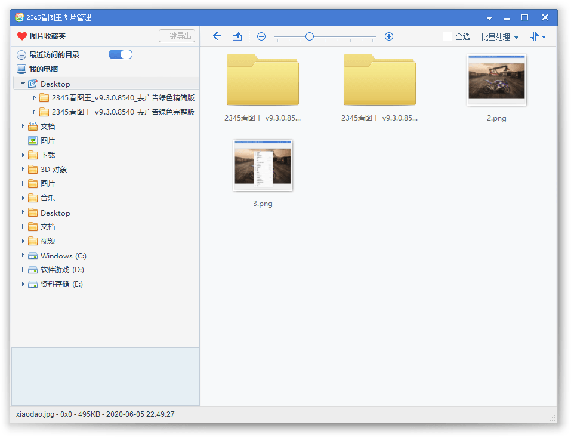This screenshot has height=437, width=571.
Task: Select the 软件游戏 (D:) drive label
Action: click(x=62, y=270)
